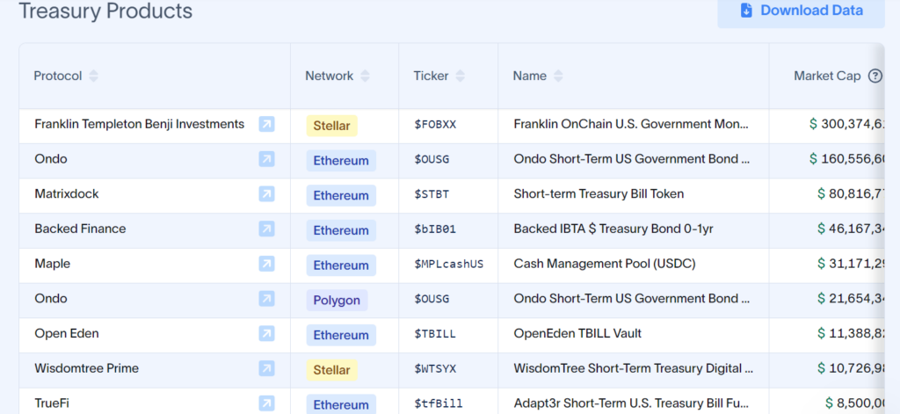Select the $bIB01 ticker cell
Viewport: 900px width, 414px height.
(x=435, y=229)
